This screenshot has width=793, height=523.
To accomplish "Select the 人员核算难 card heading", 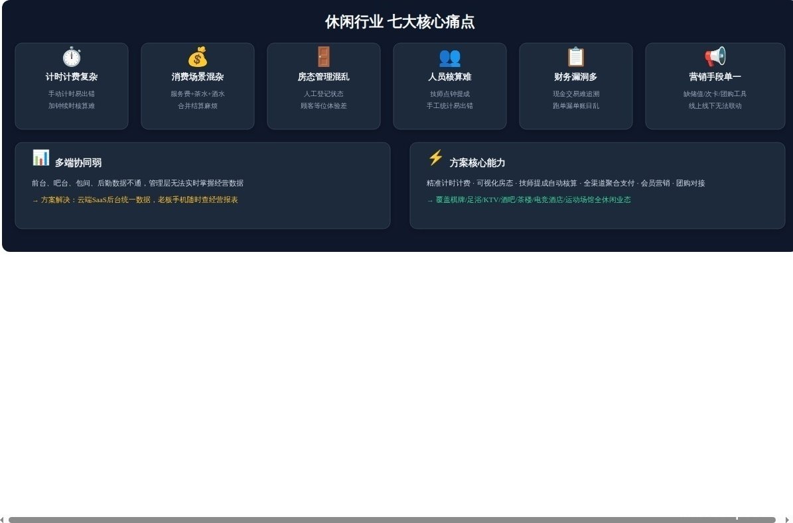I will click(x=450, y=77).
